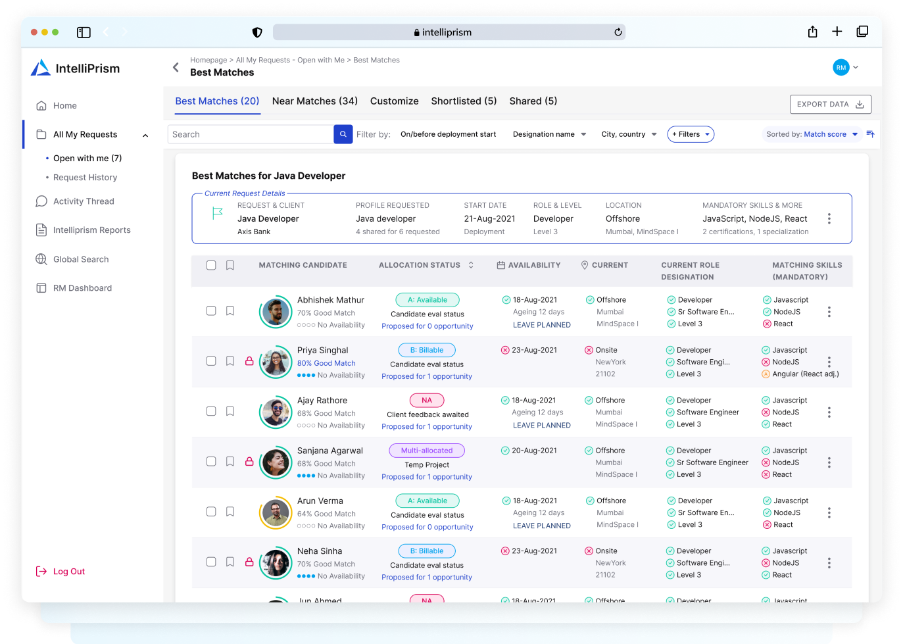Select the checkbox on Sanjana Agarwal's row
Viewport: 903px width, 644px height.
210,461
